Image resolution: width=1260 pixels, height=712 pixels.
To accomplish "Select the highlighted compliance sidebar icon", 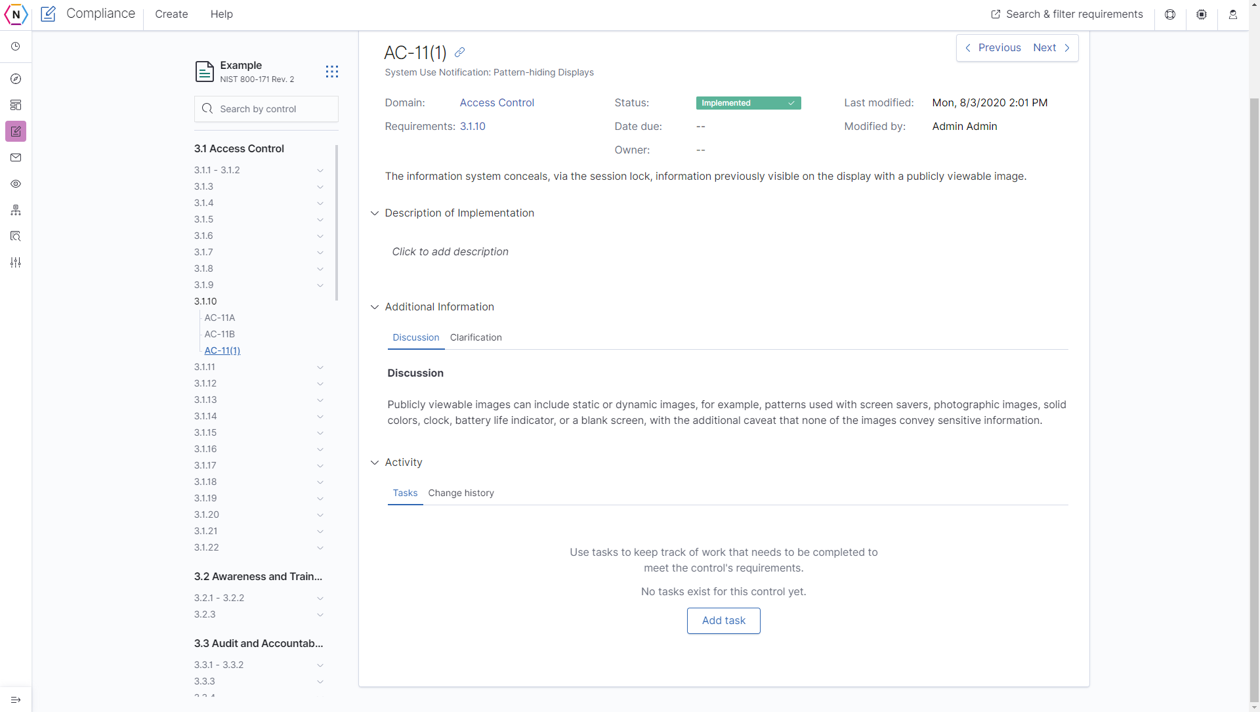I will (16, 131).
